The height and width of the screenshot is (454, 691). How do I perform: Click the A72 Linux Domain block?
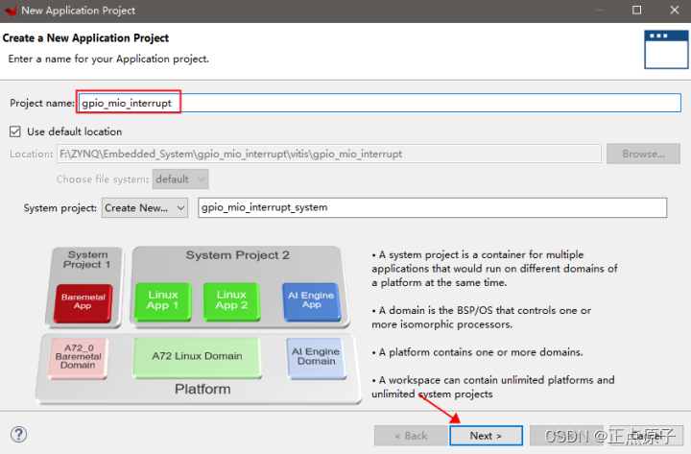tap(197, 357)
